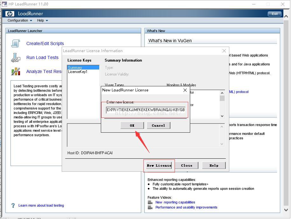Close the New LoadRunner License dialog
This screenshot has height=219, width=291.
tap(185, 90)
